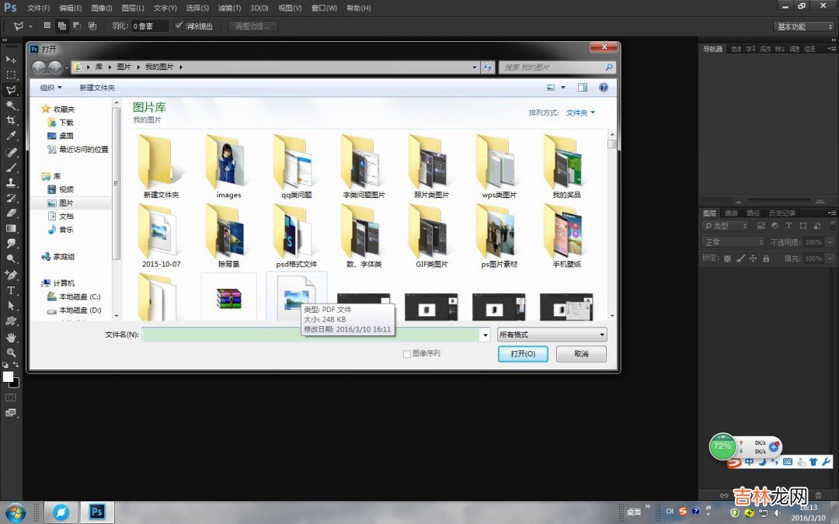Select the Eyedropper tool

(11, 136)
